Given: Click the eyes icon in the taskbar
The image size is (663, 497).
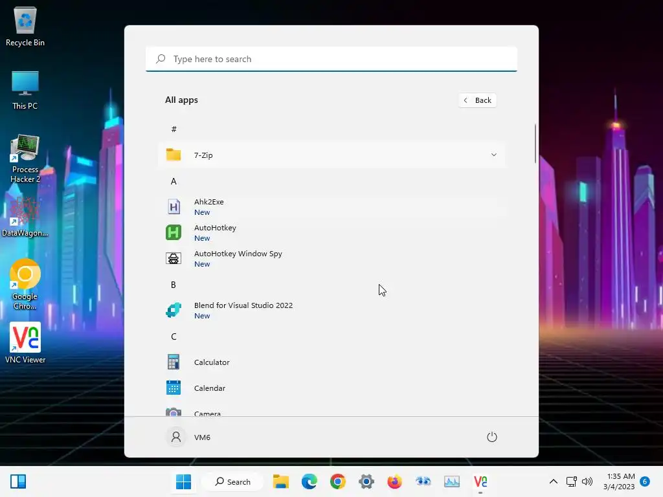Looking at the screenshot, I should 423,481.
